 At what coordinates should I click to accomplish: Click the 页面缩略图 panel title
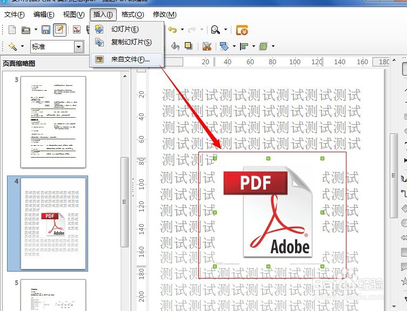tap(19, 64)
